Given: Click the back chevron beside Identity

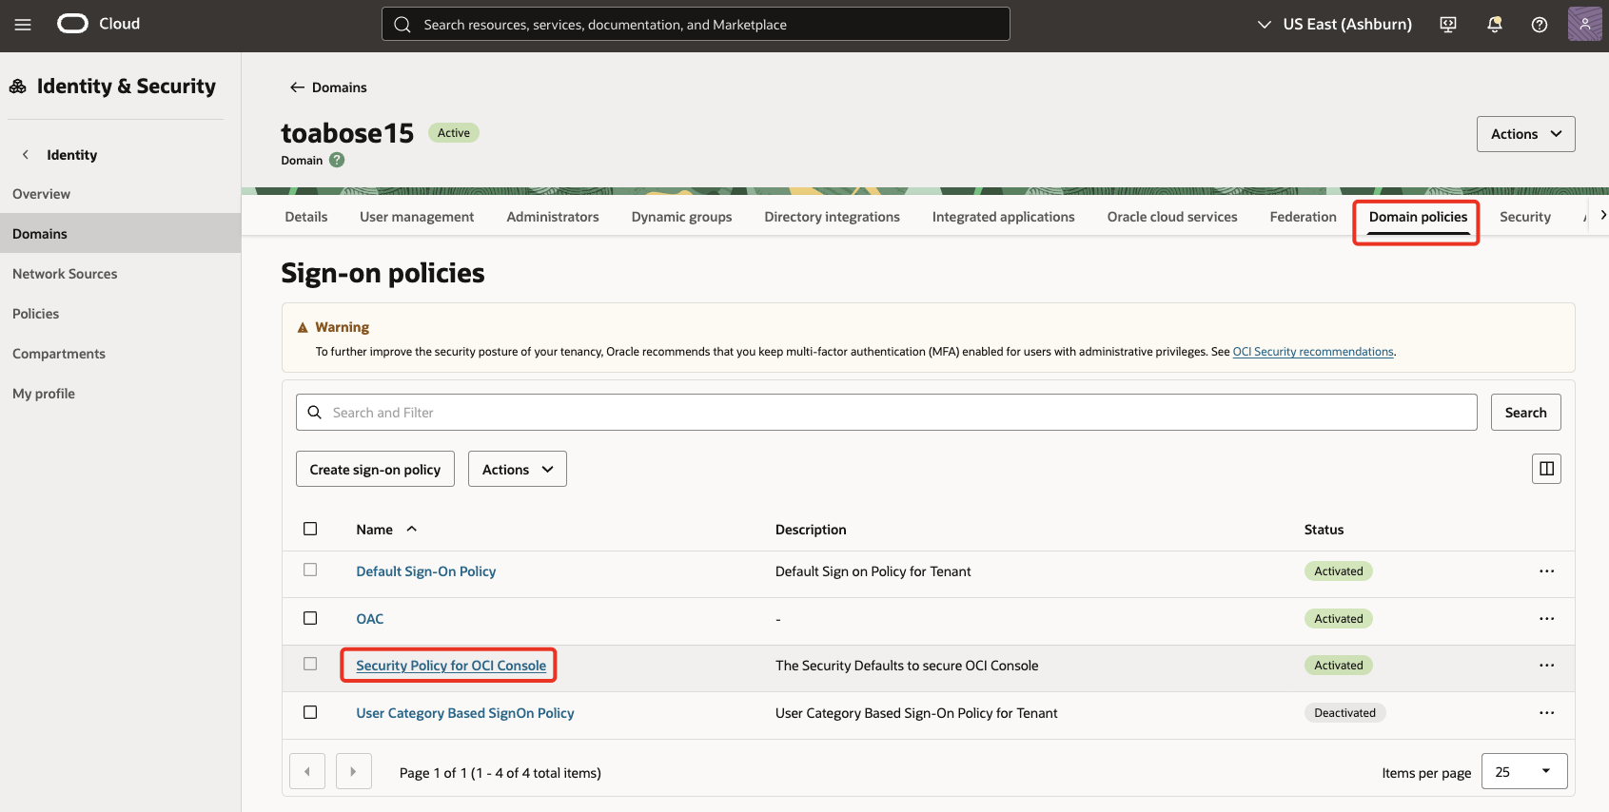Looking at the screenshot, I should 26,154.
